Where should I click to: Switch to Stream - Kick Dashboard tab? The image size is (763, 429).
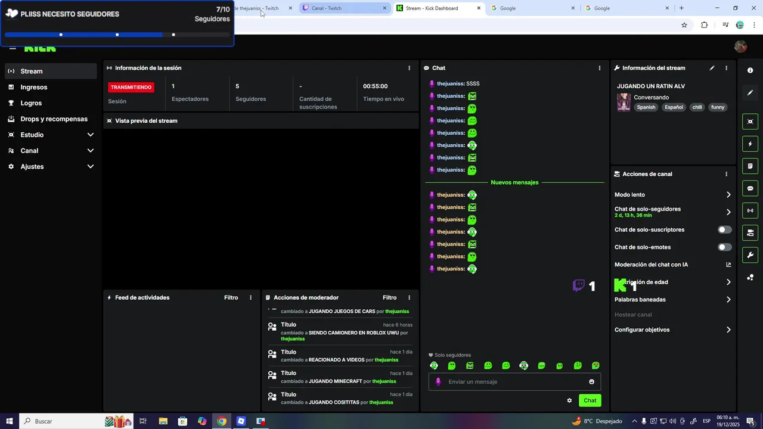(x=438, y=8)
